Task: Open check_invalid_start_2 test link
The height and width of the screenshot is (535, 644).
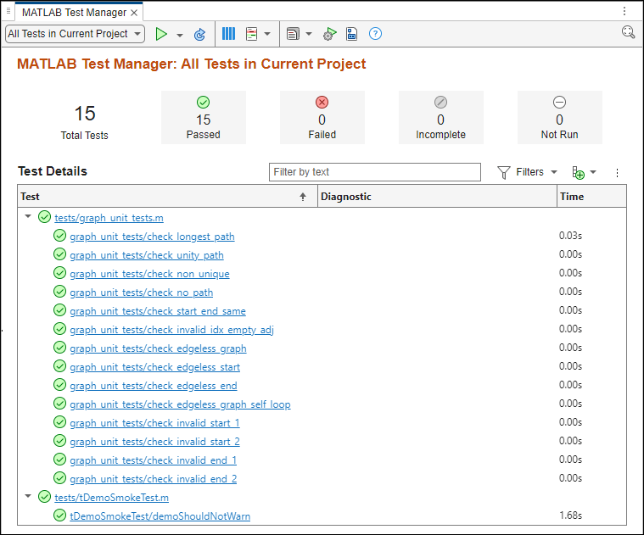Action: pos(154,442)
